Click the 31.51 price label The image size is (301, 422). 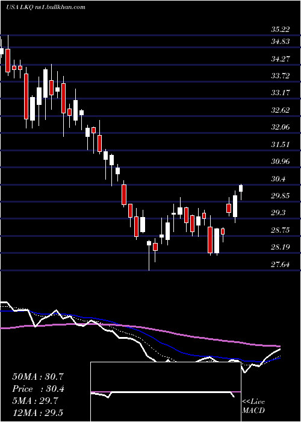(281, 145)
